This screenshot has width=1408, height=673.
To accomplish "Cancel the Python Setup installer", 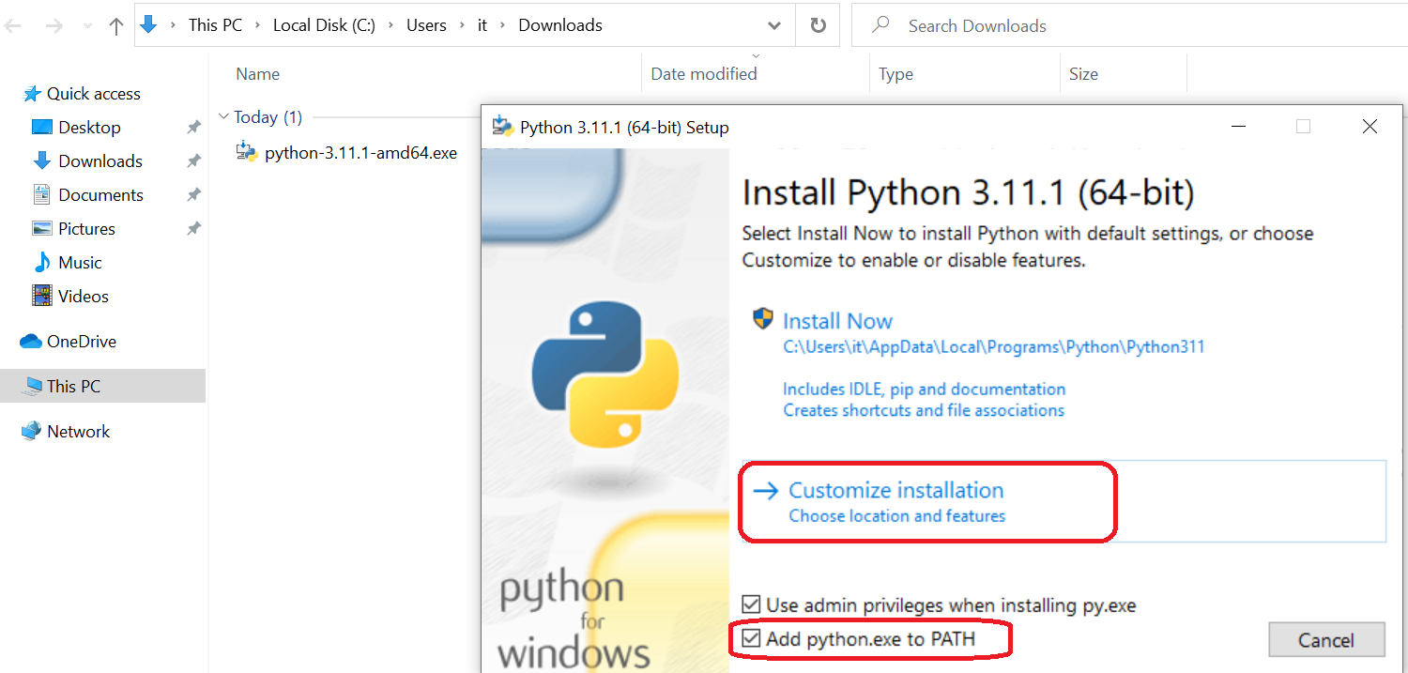I will click(1326, 640).
